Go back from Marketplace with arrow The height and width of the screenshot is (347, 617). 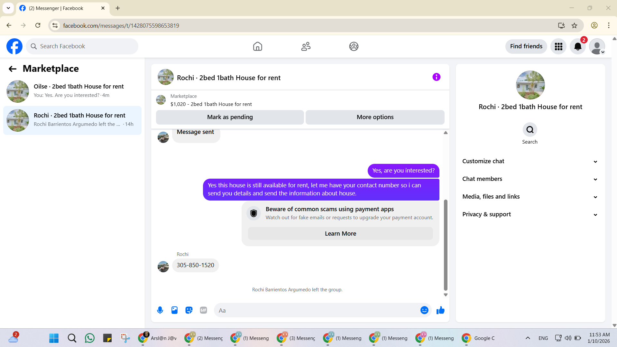[x=13, y=69]
